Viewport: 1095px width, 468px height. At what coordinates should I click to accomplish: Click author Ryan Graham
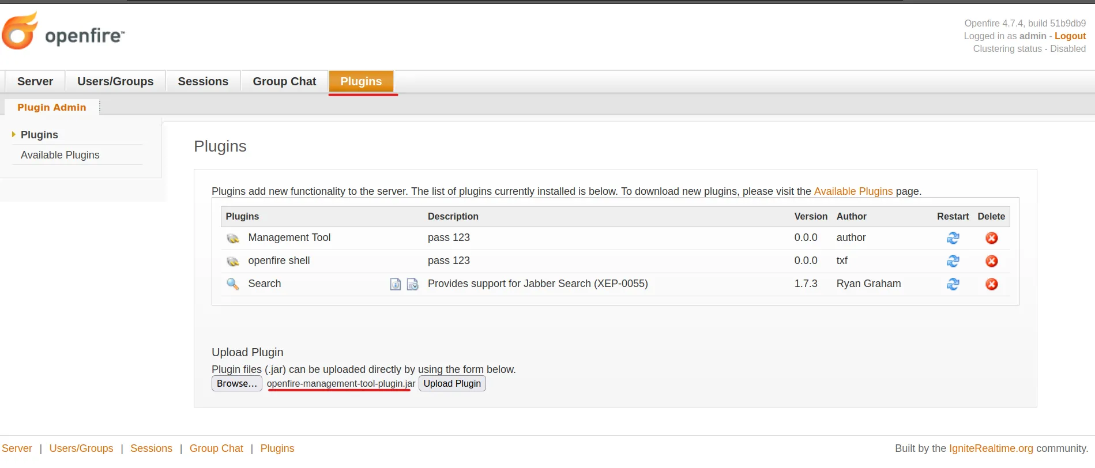(x=868, y=284)
